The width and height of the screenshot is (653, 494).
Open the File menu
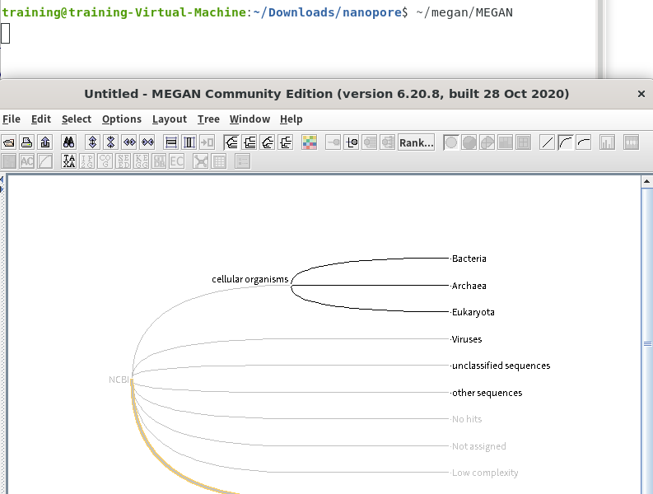point(12,119)
